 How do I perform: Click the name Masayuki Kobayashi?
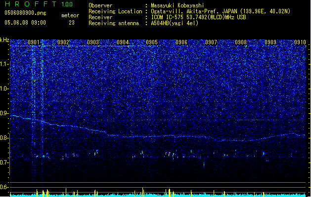coord(178,5)
